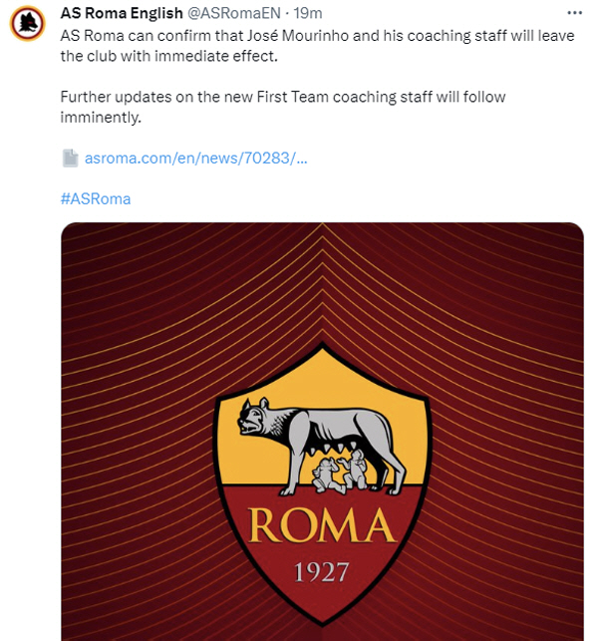Click 'coaching staff will leave' in first line
The width and height of the screenshot is (598, 641).
pyautogui.click(x=491, y=36)
